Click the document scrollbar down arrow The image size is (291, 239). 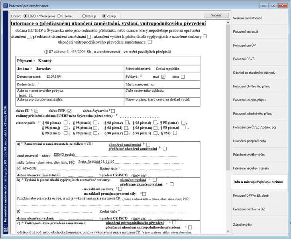click(x=228, y=231)
